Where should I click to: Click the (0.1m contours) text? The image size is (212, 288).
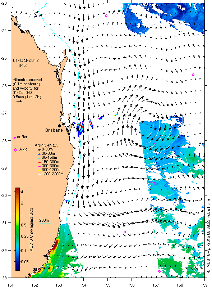[26, 84]
